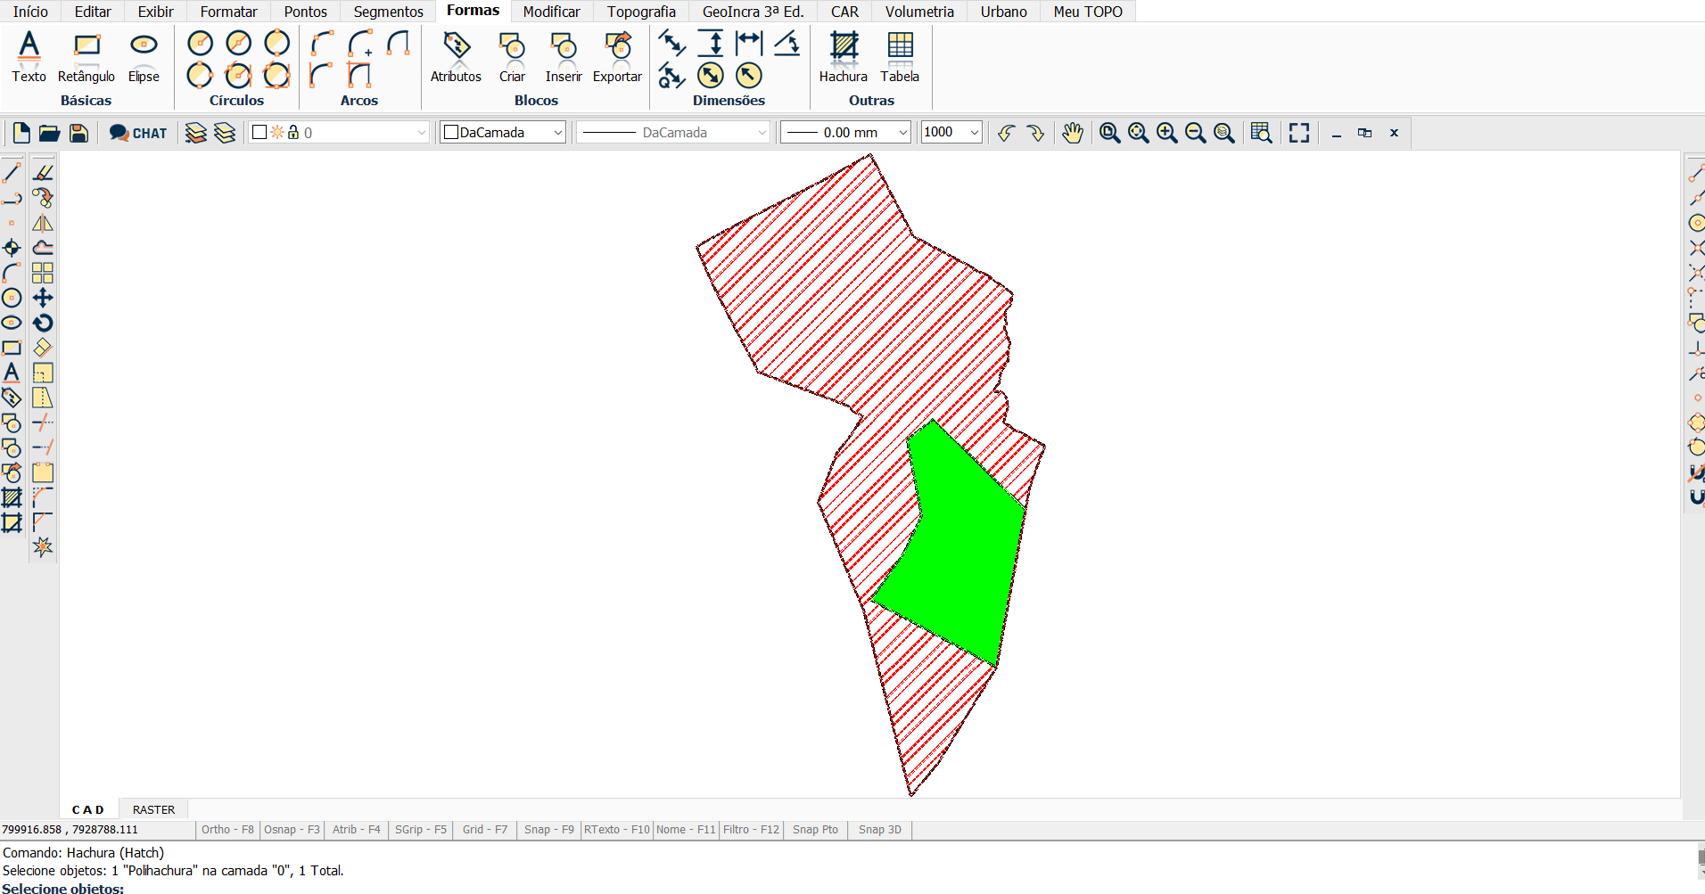The image size is (1705, 894).
Task: Choose the Elipse shape tool
Action: pyautogui.click(x=144, y=55)
